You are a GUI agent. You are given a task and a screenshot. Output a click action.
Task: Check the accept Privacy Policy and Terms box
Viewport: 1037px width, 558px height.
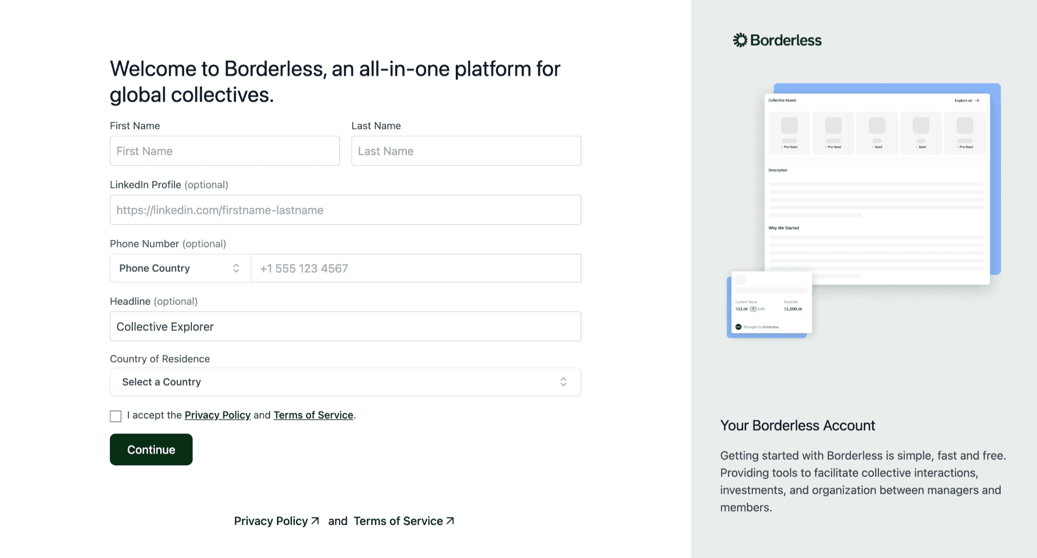point(116,416)
